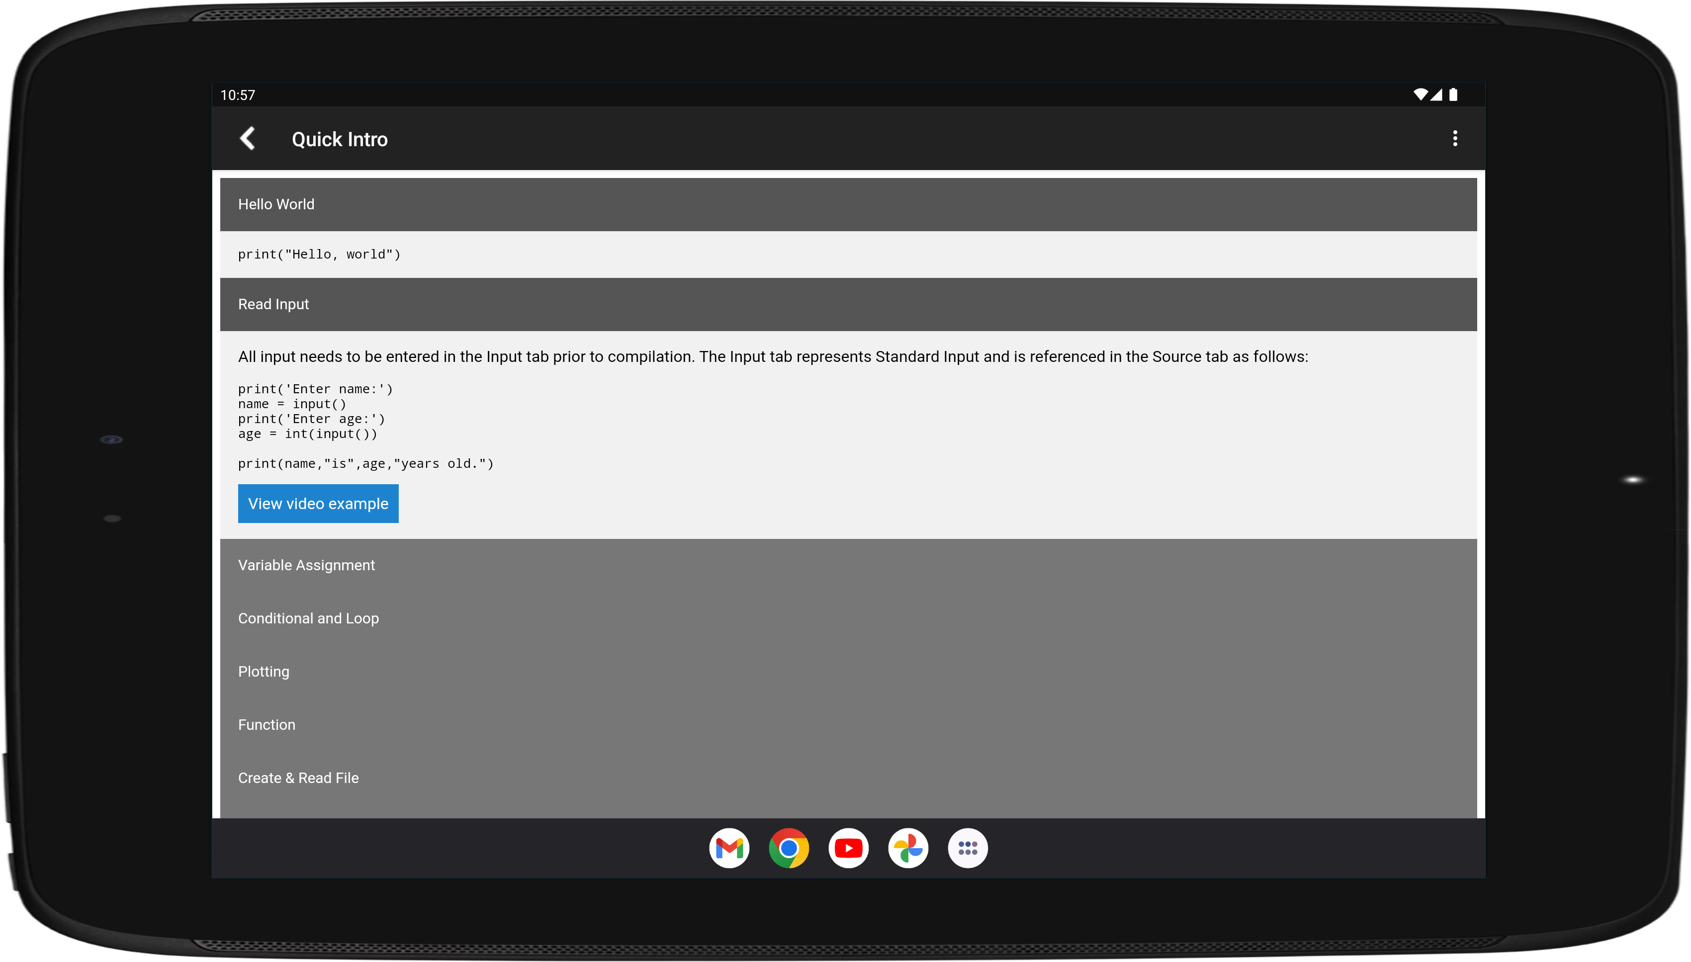Image resolution: width=1691 pixels, height=962 pixels.
Task: Open the three-dot overflow menu
Action: click(1454, 139)
